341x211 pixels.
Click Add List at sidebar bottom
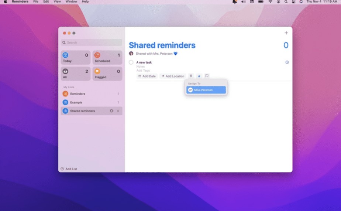pos(69,169)
